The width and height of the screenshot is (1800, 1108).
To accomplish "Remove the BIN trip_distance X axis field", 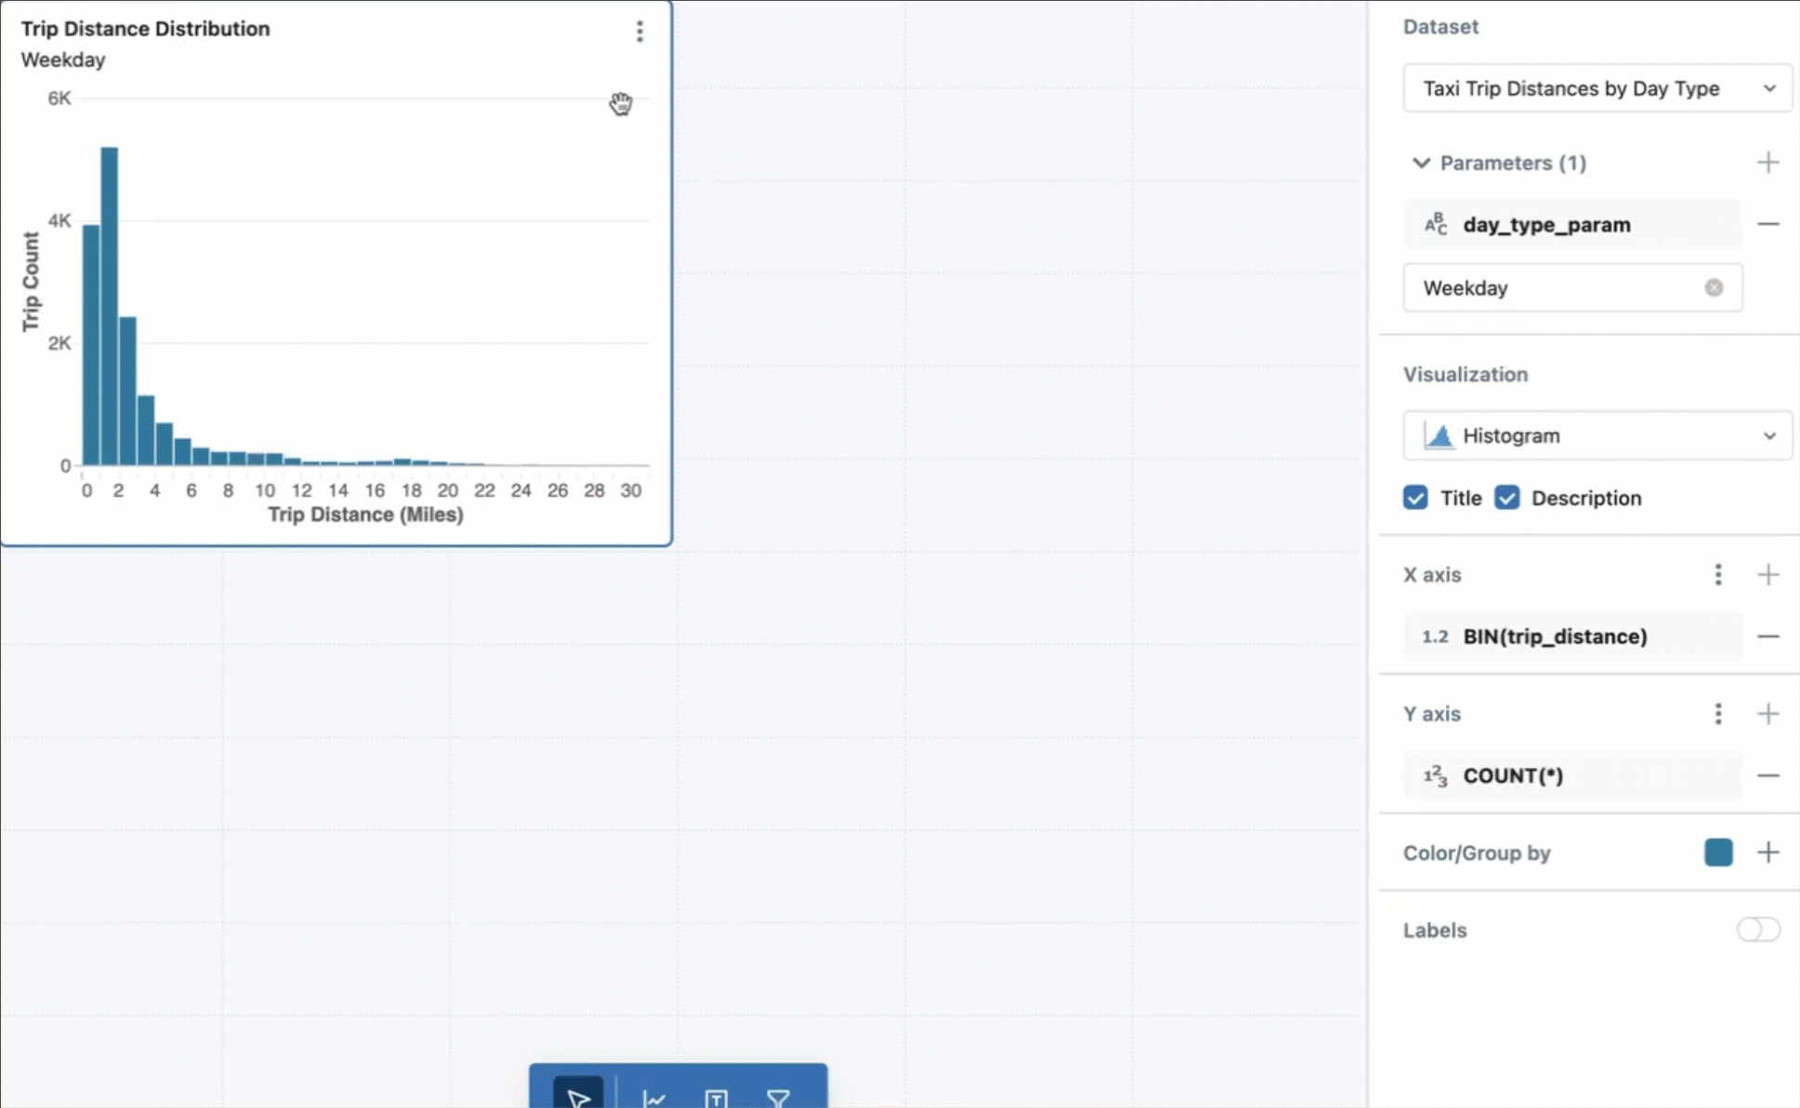I will pos(1767,636).
